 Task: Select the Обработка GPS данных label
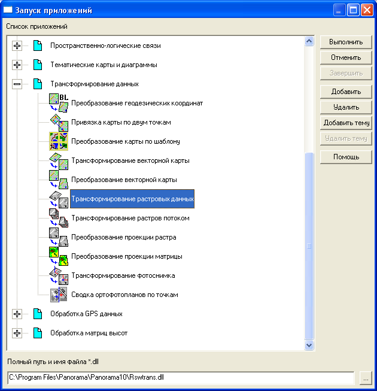click(x=86, y=314)
